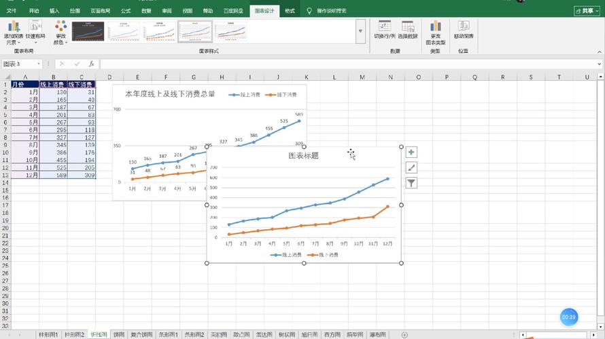Click the blue 00:39 timer circle
Screen dimensions: 605x339
click(x=569, y=317)
